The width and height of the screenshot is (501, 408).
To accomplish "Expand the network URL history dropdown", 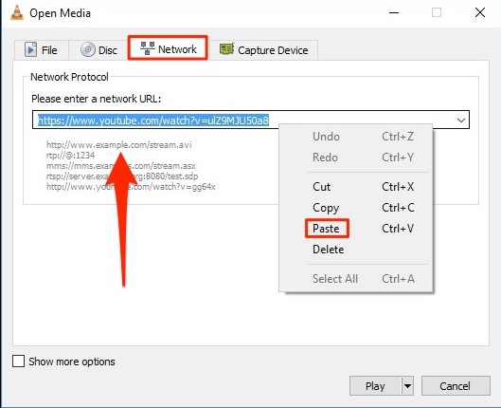I will point(460,121).
